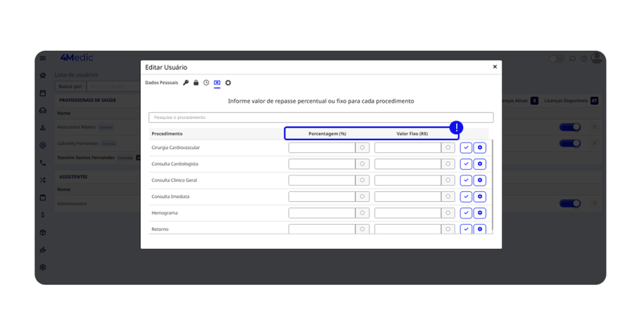Open the clock schedule tab
Viewport: 641px width, 336px height.
pos(206,83)
